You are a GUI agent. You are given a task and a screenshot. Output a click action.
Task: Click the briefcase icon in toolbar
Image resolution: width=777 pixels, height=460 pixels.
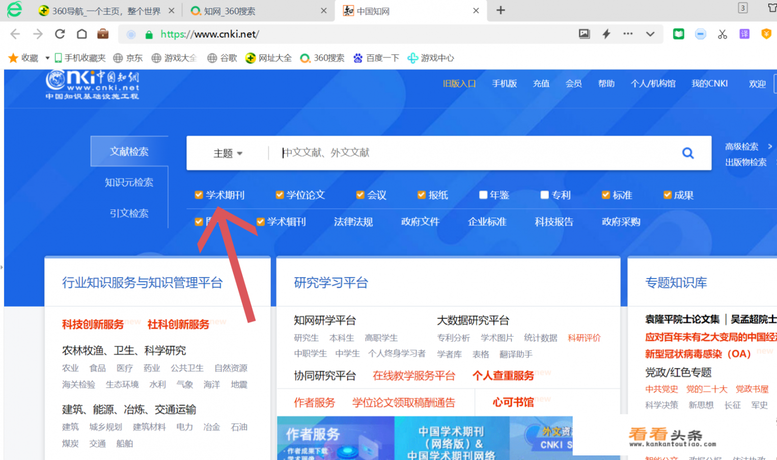(x=103, y=34)
